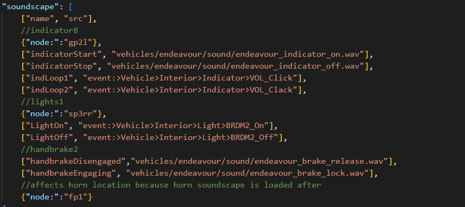
Task: Click the "fp1" node value
Action: [x=76, y=197]
